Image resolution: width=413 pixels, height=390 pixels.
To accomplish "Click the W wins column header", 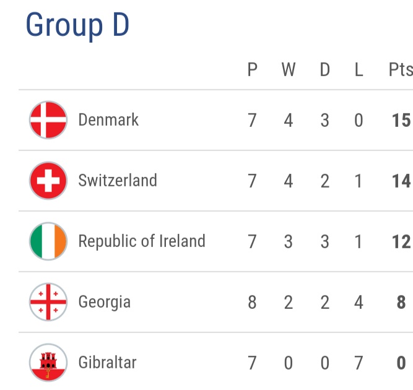I will [x=289, y=70].
